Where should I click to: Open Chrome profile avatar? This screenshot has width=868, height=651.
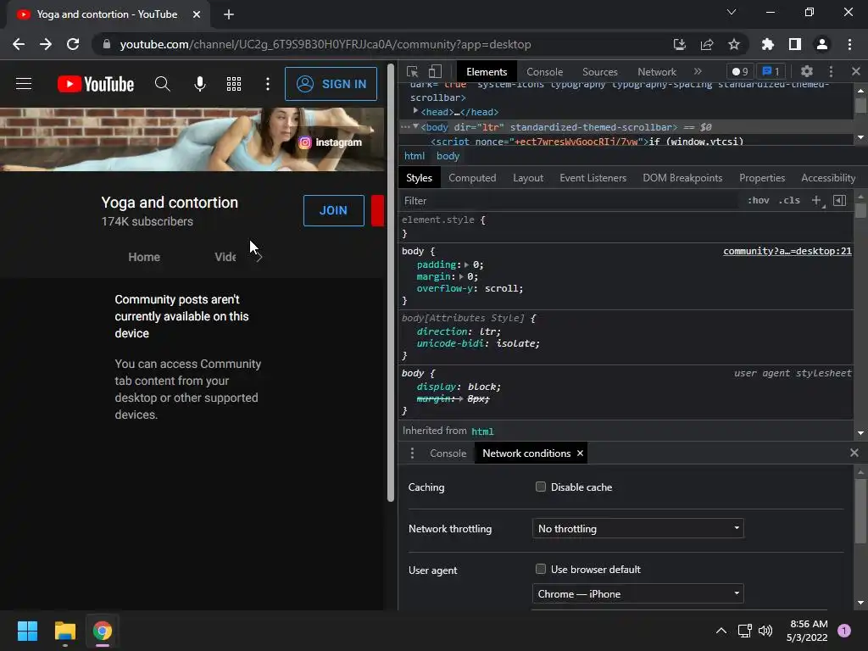pyautogui.click(x=822, y=44)
